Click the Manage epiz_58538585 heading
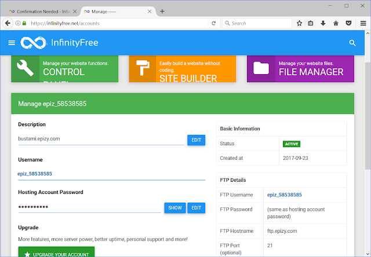The height and width of the screenshot is (257, 371). coord(52,104)
